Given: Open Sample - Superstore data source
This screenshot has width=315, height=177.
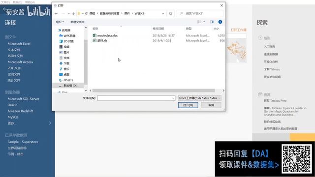Looking at the screenshot, I should pos(23,142).
